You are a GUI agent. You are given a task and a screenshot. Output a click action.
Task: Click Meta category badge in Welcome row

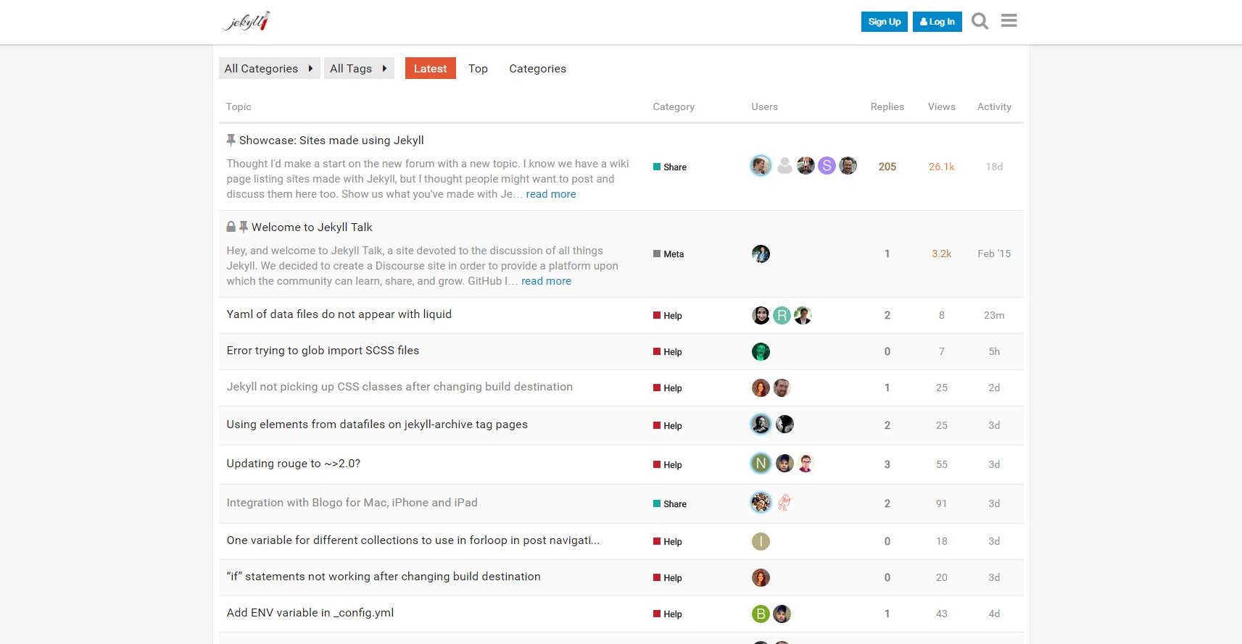tap(668, 254)
